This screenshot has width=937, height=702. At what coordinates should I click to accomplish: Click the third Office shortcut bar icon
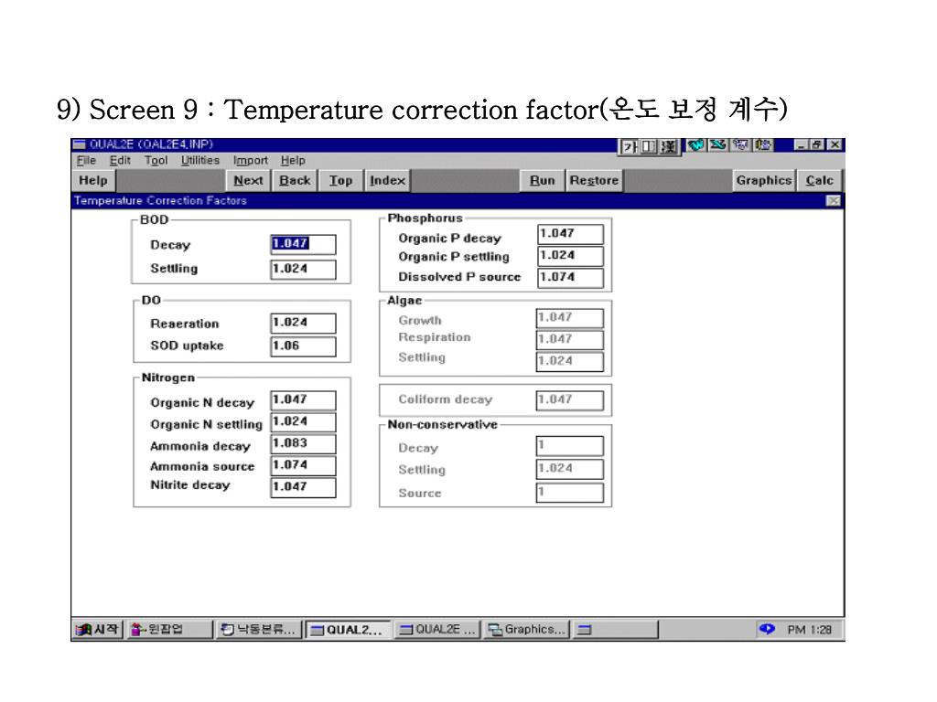pyautogui.click(x=741, y=144)
